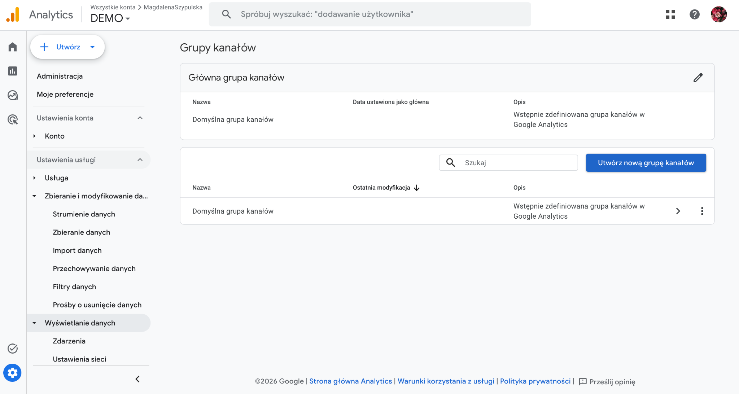Select Zdarzenia under Wyświetlanie danych
Screen dimensions: 739x394
[69, 341]
